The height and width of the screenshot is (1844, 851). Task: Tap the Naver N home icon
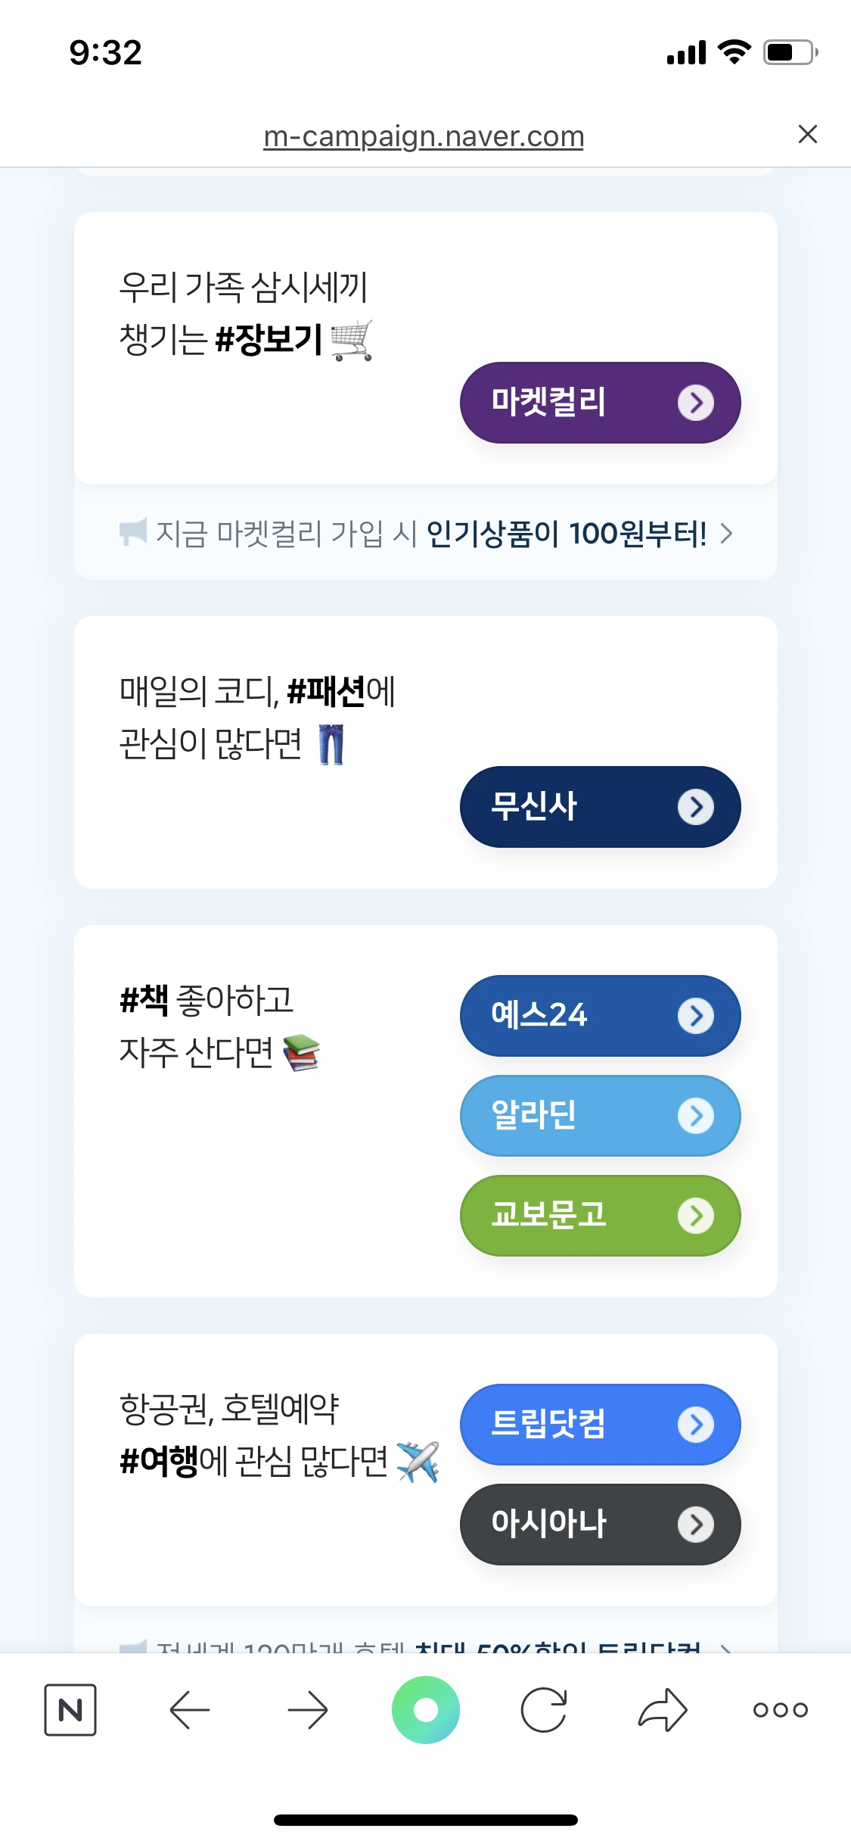(70, 1709)
